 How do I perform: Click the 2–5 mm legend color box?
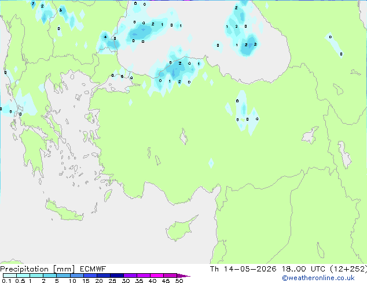pos(50,275)
